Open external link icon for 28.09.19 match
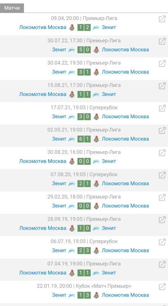Viewport: 168px width, 306px height. pos(162,220)
